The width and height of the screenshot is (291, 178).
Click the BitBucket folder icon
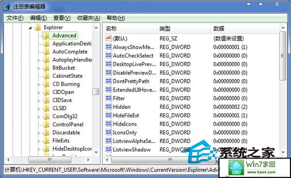(47, 68)
